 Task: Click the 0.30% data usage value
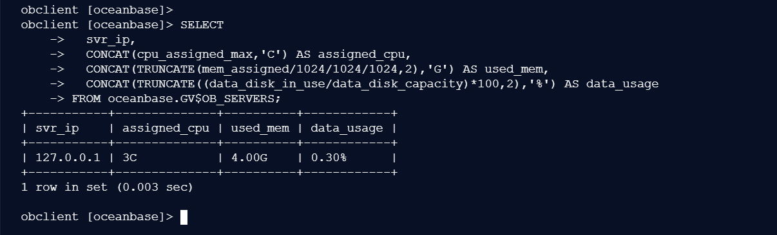(x=329, y=157)
